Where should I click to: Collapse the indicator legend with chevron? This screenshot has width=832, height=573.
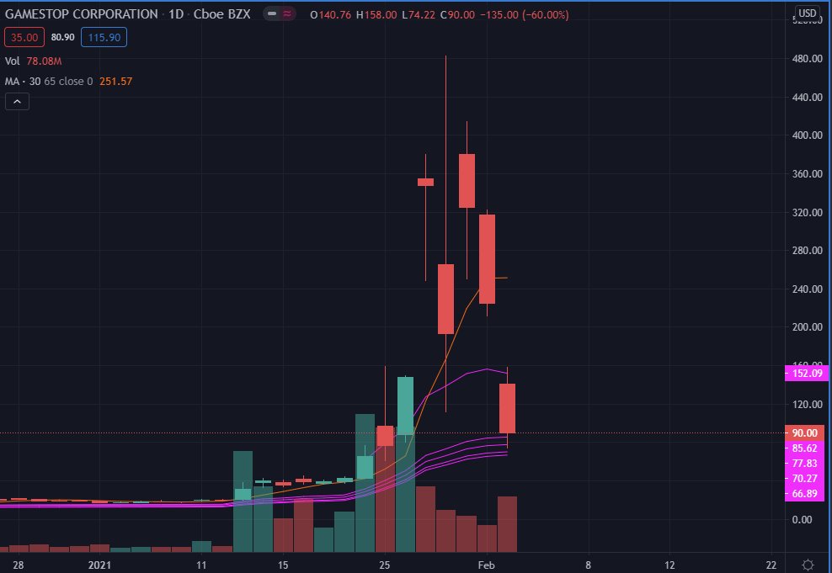pos(17,102)
